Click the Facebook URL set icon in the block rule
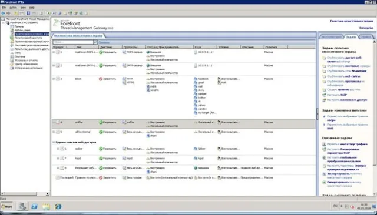Screen dimensions: 377x215 196,79
